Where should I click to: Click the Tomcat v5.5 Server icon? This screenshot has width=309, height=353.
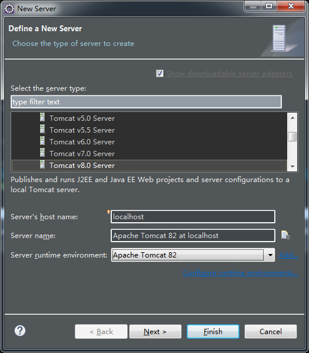[42, 129]
